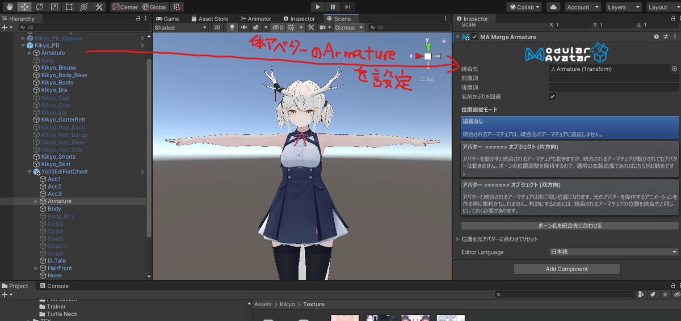The height and width of the screenshot is (321, 681).
Task: Select アバター =====> オブジェクト (片方向) mode
Action: click(570, 159)
